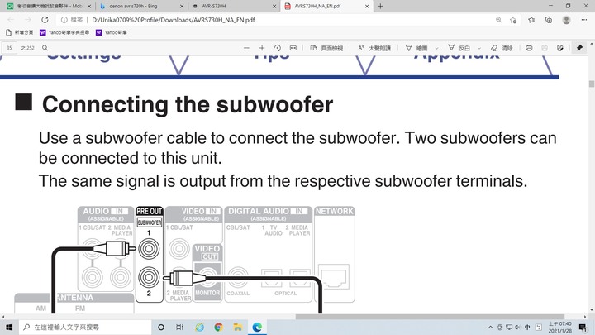Launch Chrome from the taskbar
The width and height of the screenshot is (595, 335).
click(x=218, y=327)
